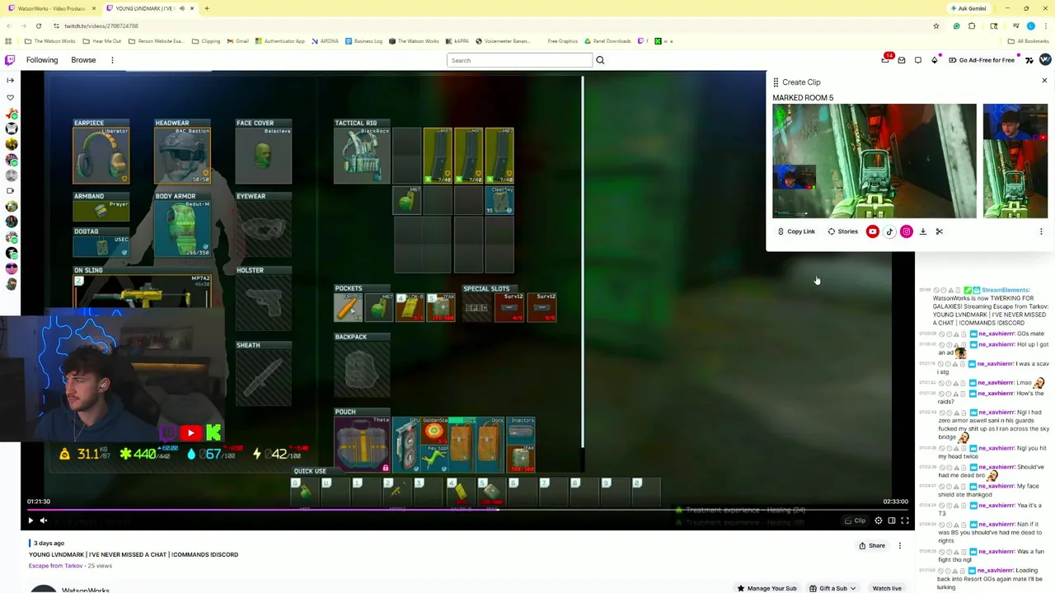Click the Watch live button

(887, 588)
